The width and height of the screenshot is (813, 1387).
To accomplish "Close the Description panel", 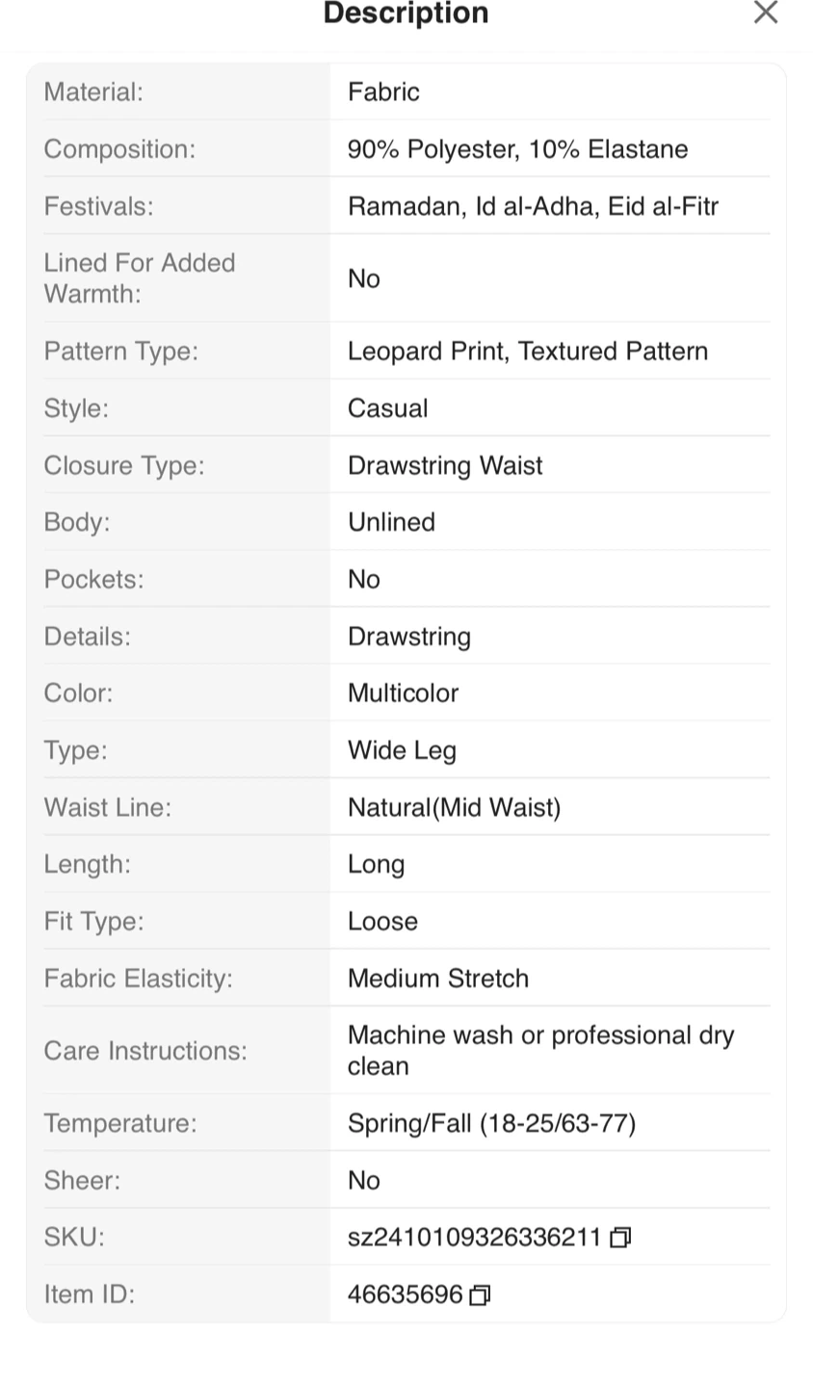I will click(x=765, y=13).
